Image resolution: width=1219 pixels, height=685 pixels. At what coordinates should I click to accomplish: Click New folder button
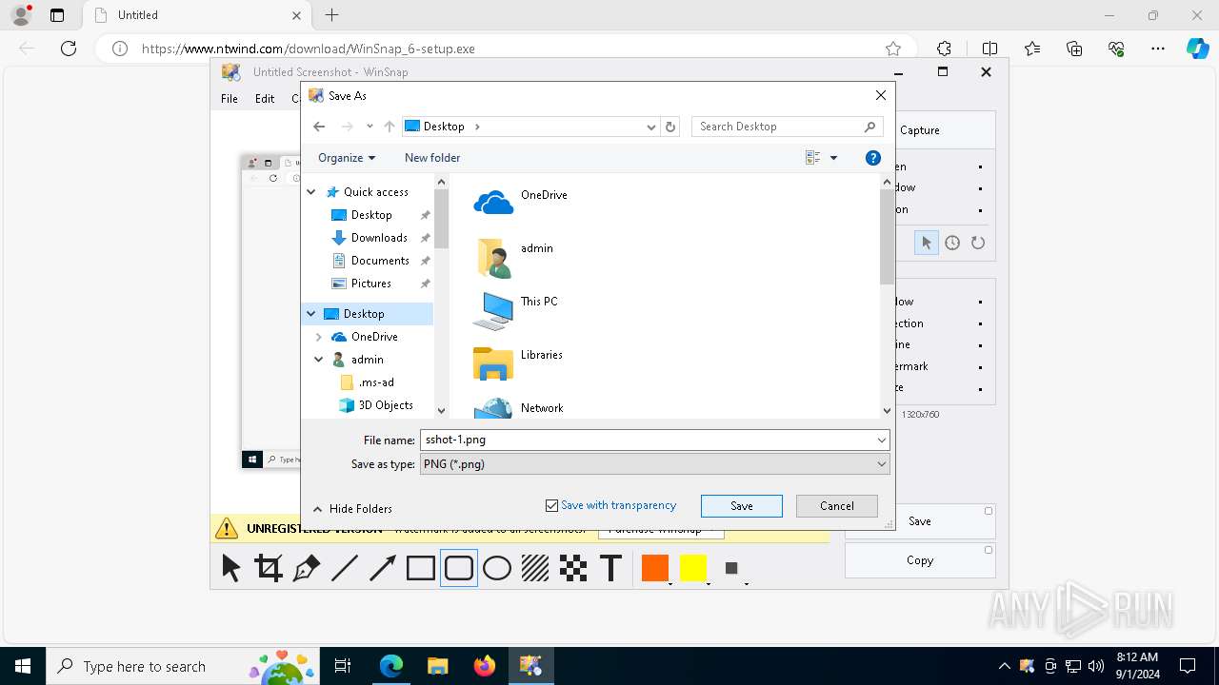(432, 158)
